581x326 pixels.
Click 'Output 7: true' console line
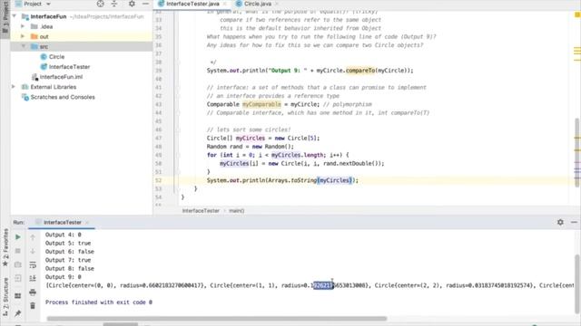[x=68, y=260]
